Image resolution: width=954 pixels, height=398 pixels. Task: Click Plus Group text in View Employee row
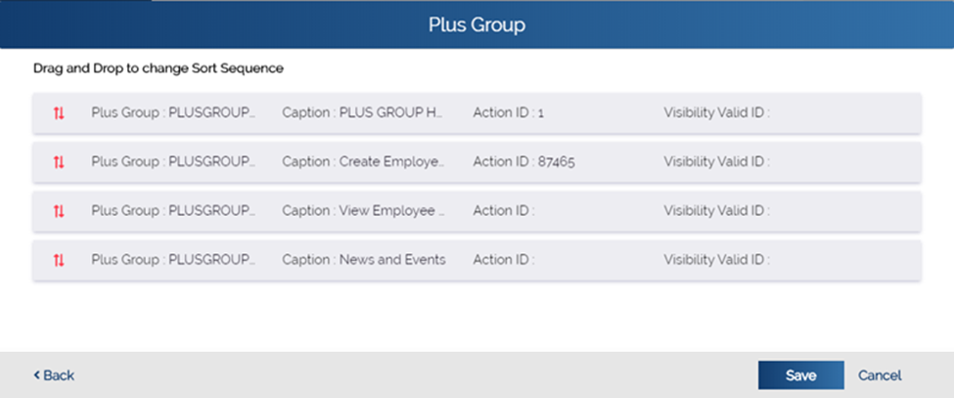pyautogui.click(x=173, y=211)
